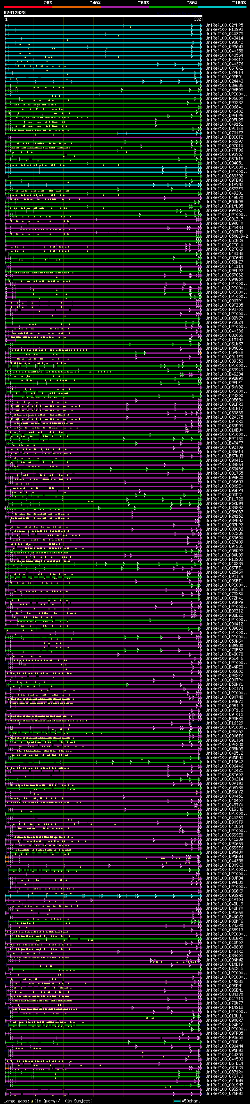Select the UniRef100_O24443 label
This screenshot has width=250, height=1104.
pyautogui.click(x=224, y=81)
